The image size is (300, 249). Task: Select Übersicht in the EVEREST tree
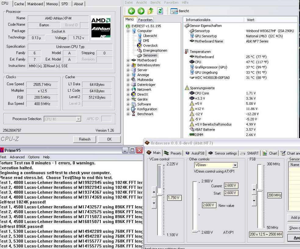tap(150, 36)
